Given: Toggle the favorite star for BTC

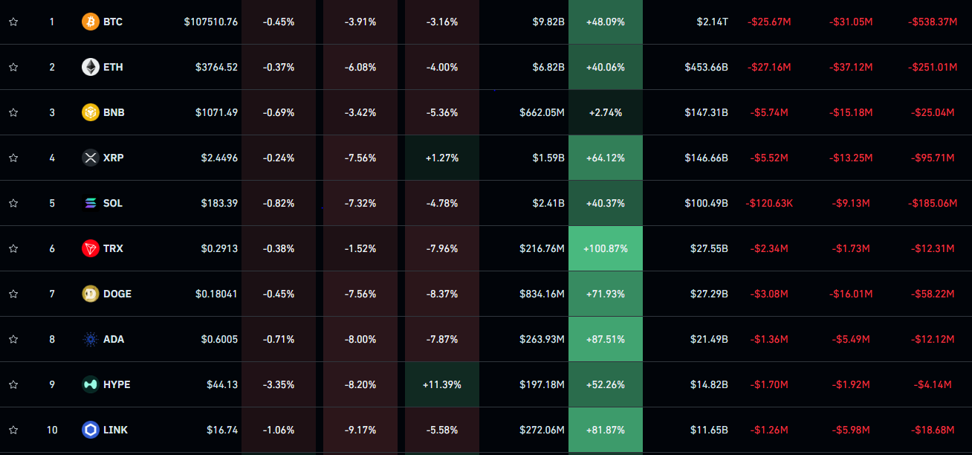Looking at the screenshot, I should coord(13,22).
